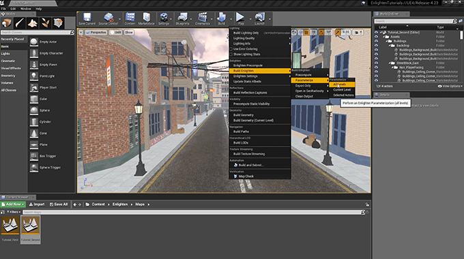Toggle Show Lighting Stats checkbox
This screenshot has height=259, width=464.
click(x=231, y=55)
